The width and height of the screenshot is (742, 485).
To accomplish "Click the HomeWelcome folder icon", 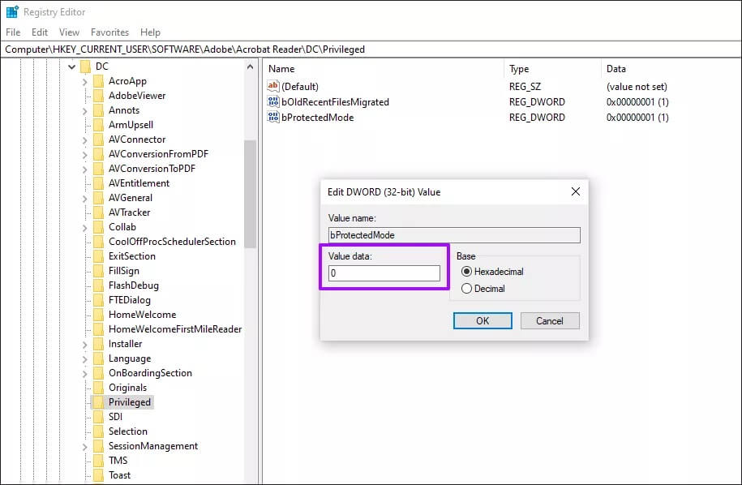I will point(98,315).
